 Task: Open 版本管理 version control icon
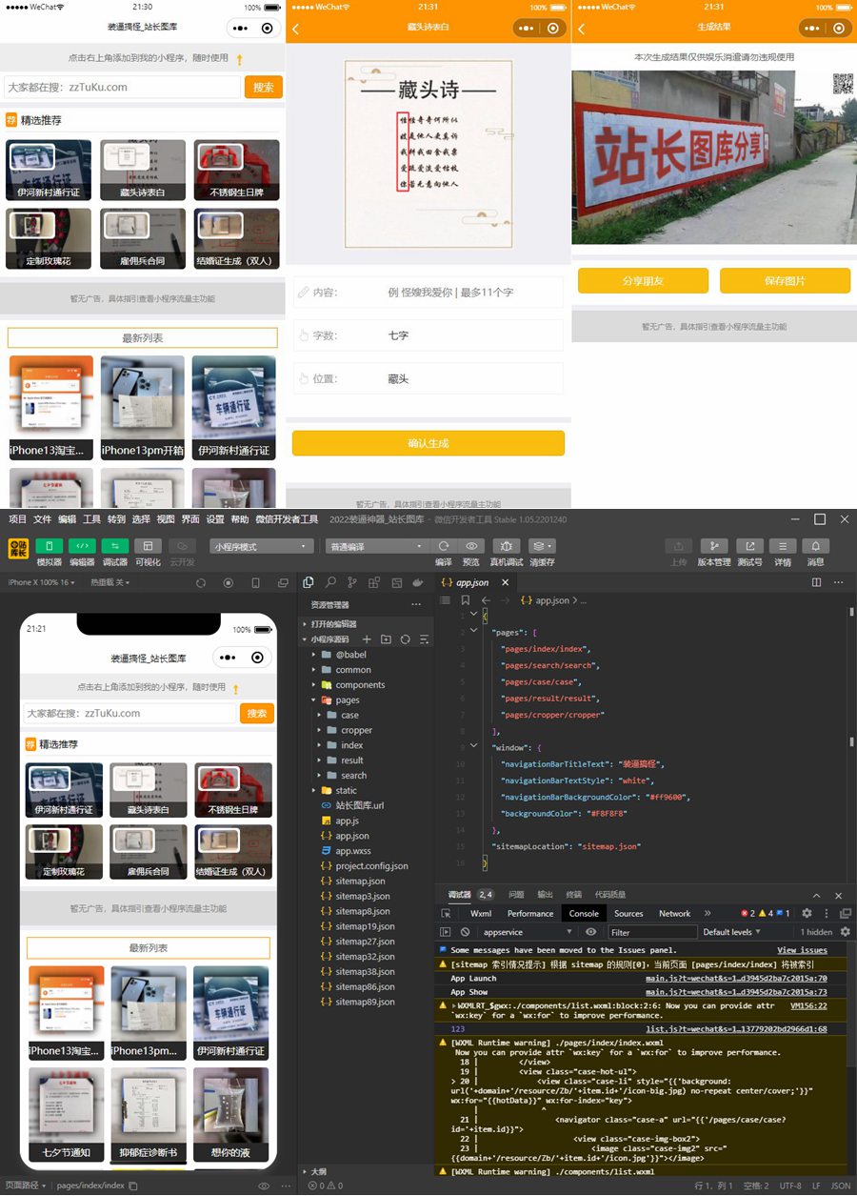(x=714, y=546)
